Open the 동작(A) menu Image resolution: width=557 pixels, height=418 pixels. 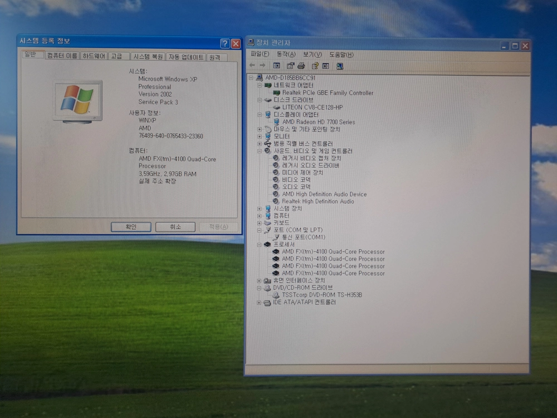point(286,55)
